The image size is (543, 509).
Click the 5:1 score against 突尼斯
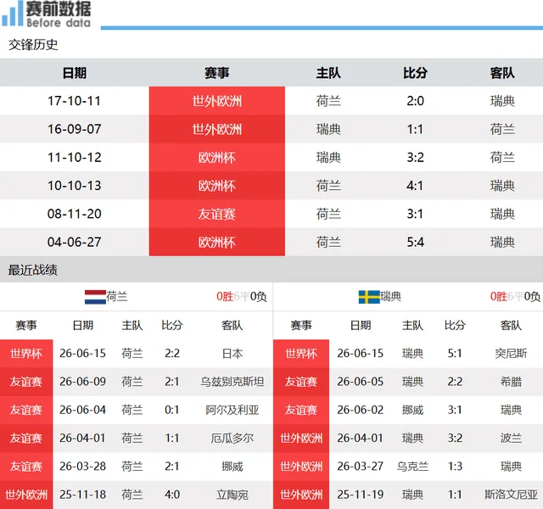pyautogui.click(x=455, y=354)
